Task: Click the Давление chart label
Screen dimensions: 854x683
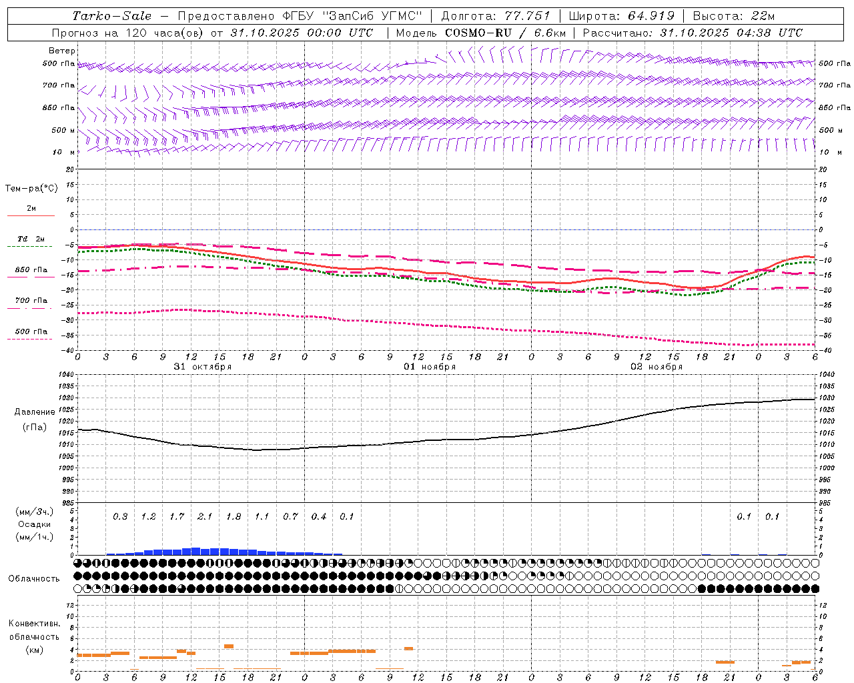Action: click(x=35, y=412)
